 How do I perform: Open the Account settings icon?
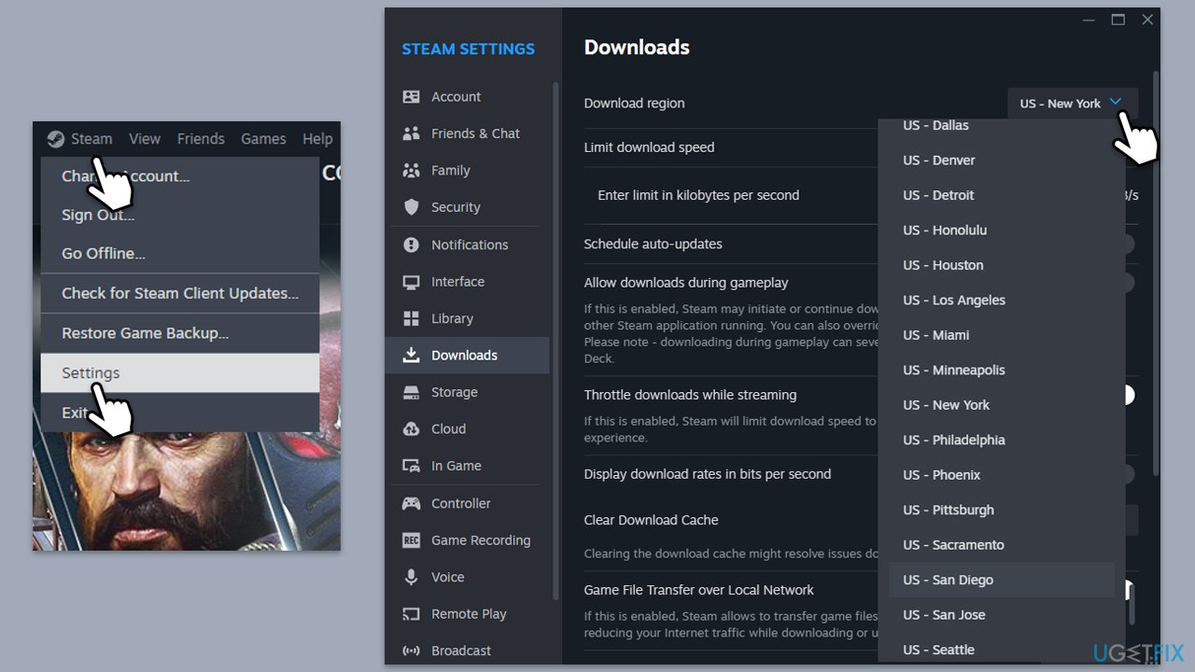point(411,97)
